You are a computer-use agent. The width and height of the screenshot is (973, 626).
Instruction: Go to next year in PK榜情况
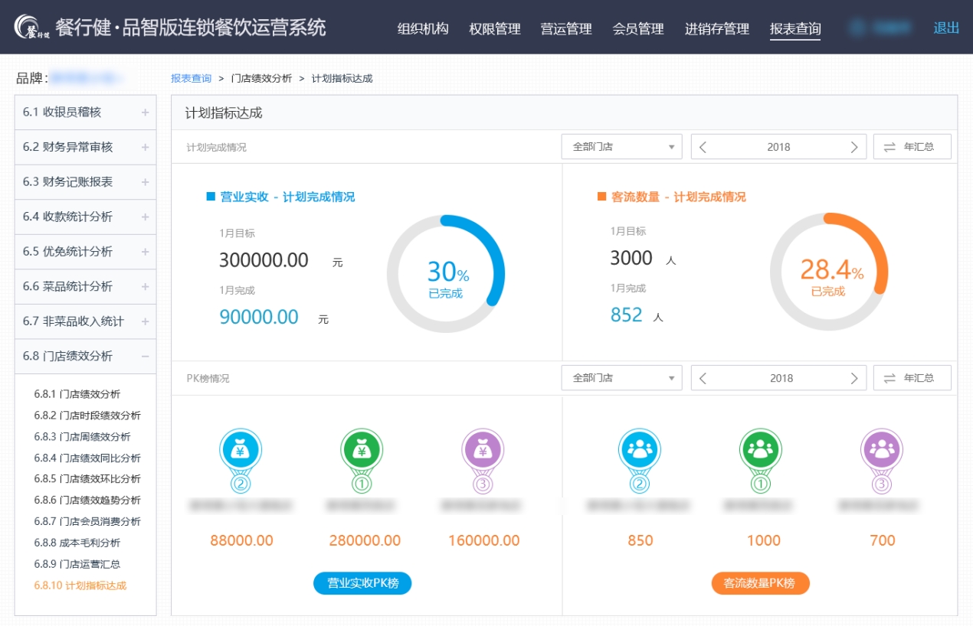854,378
